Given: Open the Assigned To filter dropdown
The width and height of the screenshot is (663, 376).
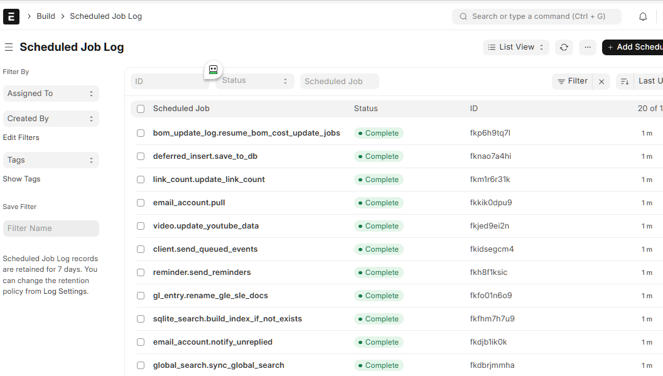Looking at the screenshot, I should pos(51,94).
